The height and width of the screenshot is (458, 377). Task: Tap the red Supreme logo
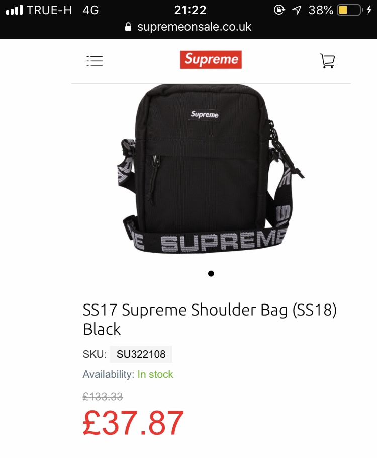211,60
